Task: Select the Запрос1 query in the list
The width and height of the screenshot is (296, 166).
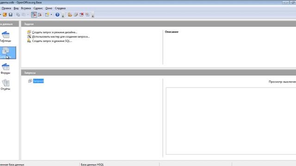Action: [38, 81]
